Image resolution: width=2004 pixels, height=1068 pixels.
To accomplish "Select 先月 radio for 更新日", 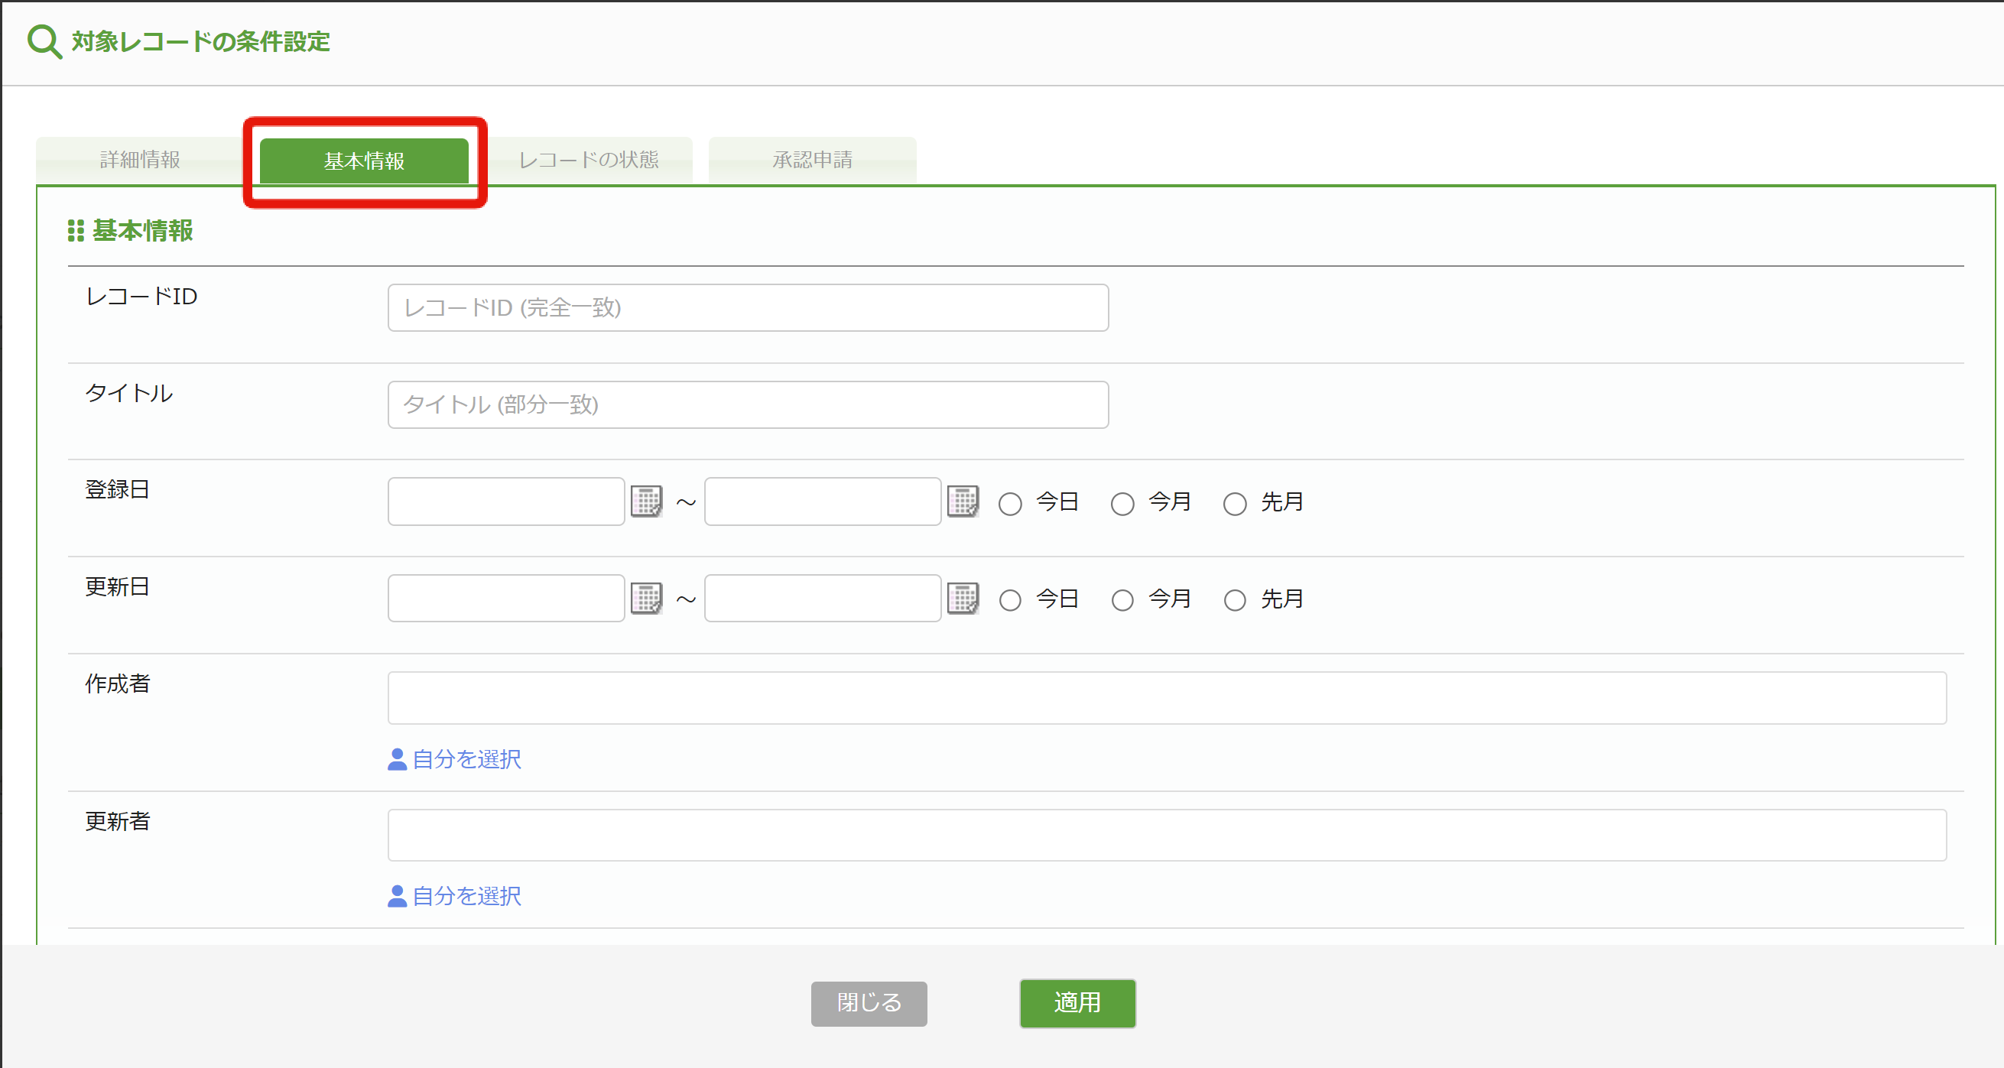I will pyautogui.click(x=1235, y=600).
